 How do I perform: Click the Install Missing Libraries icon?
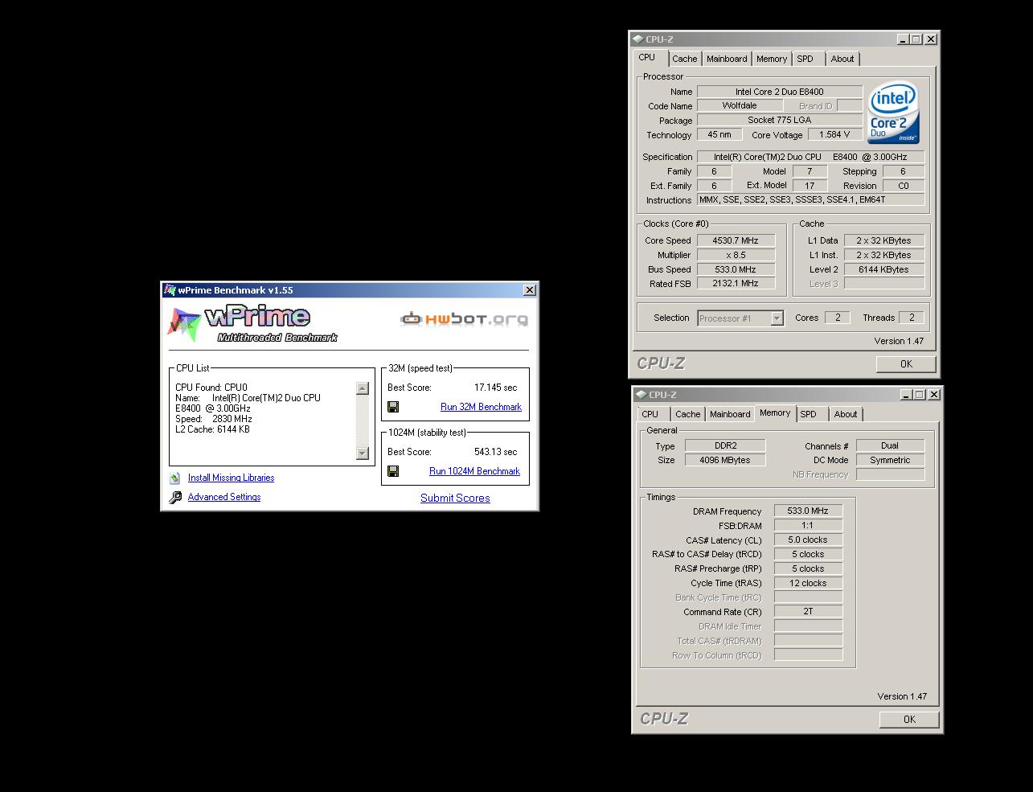[175, 478]
